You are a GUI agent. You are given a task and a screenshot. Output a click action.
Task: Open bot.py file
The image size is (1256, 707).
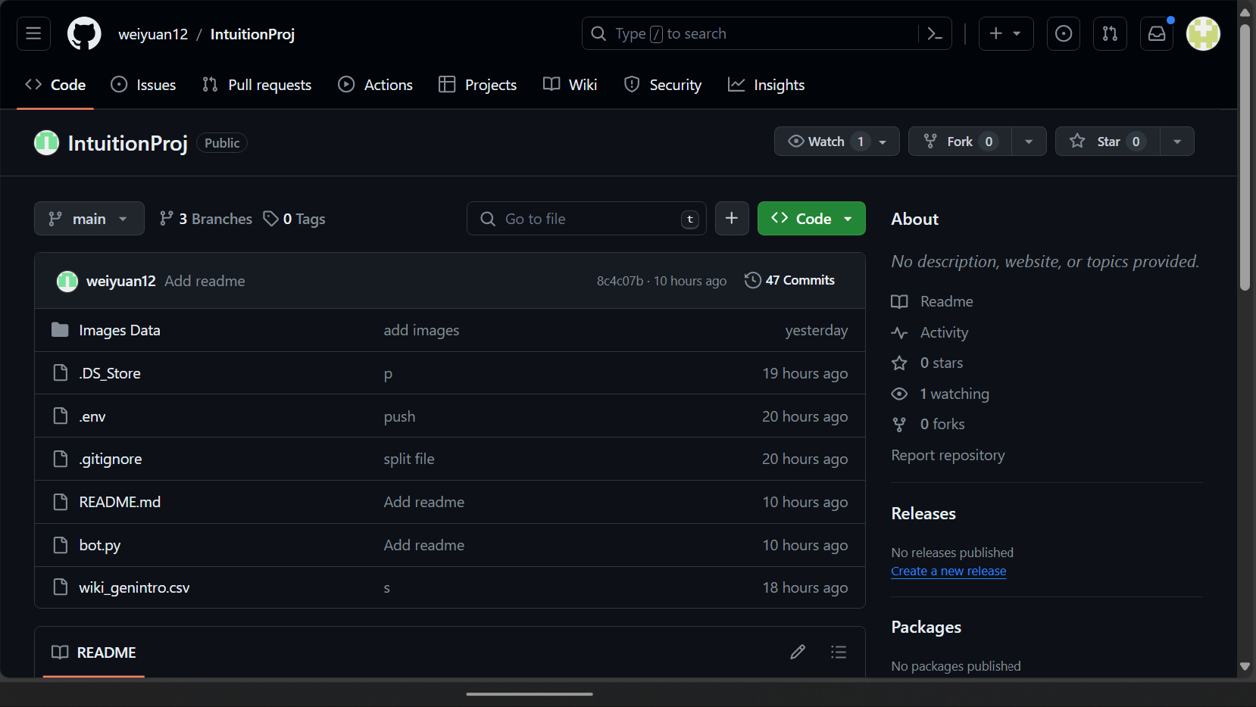point(100,545)
